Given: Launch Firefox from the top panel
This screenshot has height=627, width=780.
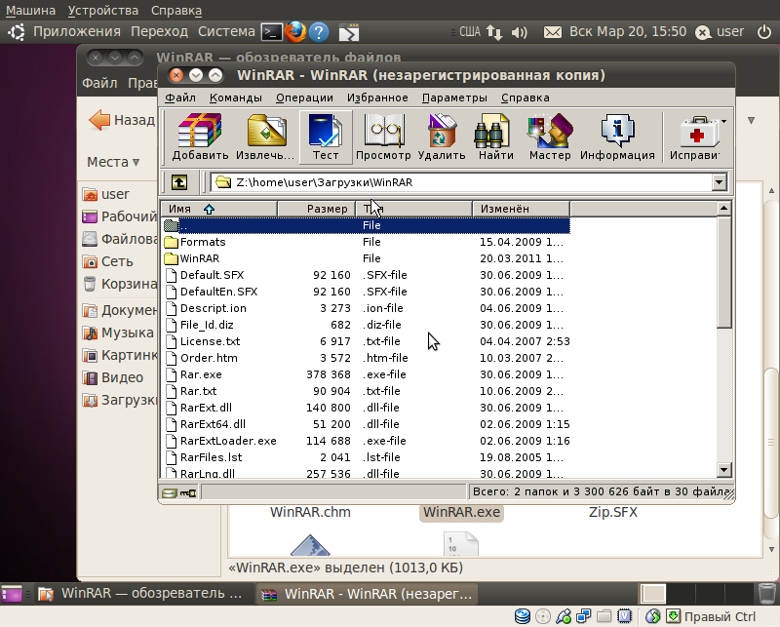Looking at the screenshot, I should click(295, 32).
